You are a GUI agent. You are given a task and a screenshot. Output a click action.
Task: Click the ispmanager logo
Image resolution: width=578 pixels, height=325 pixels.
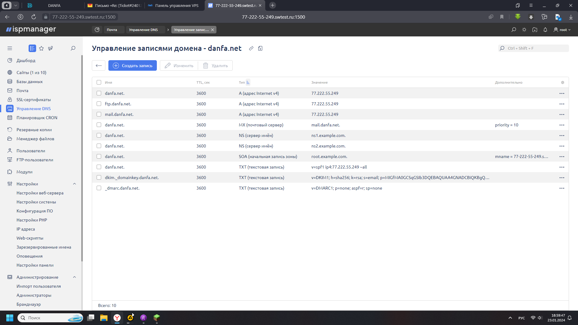click(x=31, y=29)
